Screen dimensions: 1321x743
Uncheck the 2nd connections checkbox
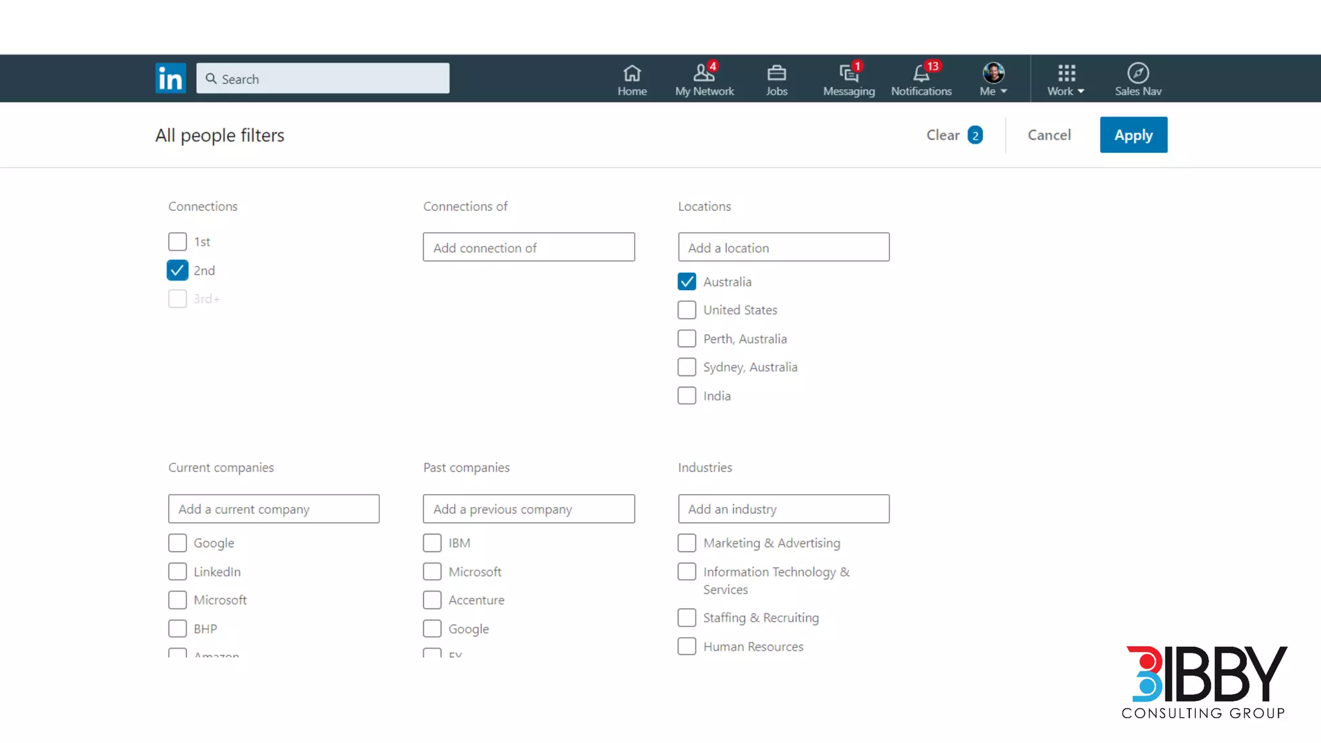pyautogui.click(x=177, y=270)
